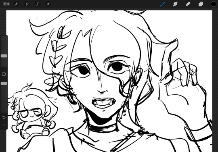Open the Layers panel
Viewport: 218px width, 152px height.
201,4
